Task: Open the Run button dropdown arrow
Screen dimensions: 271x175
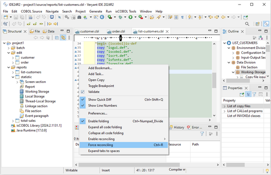Action: 135,17
